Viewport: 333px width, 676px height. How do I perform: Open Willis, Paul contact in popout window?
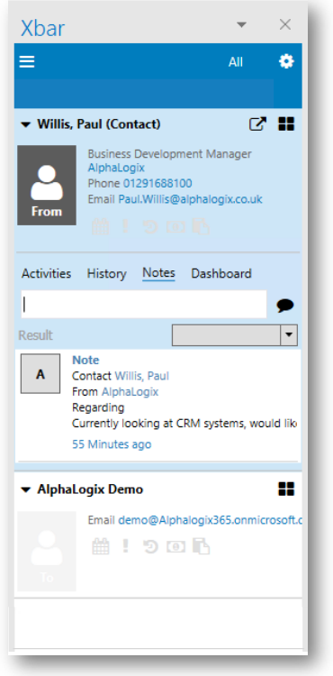[x=257, y=124]
